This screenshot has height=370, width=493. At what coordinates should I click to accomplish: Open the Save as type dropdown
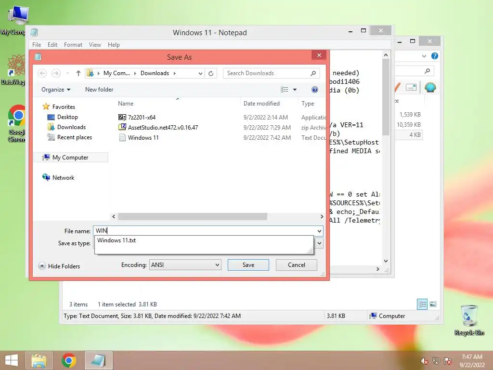pos(320,243)
